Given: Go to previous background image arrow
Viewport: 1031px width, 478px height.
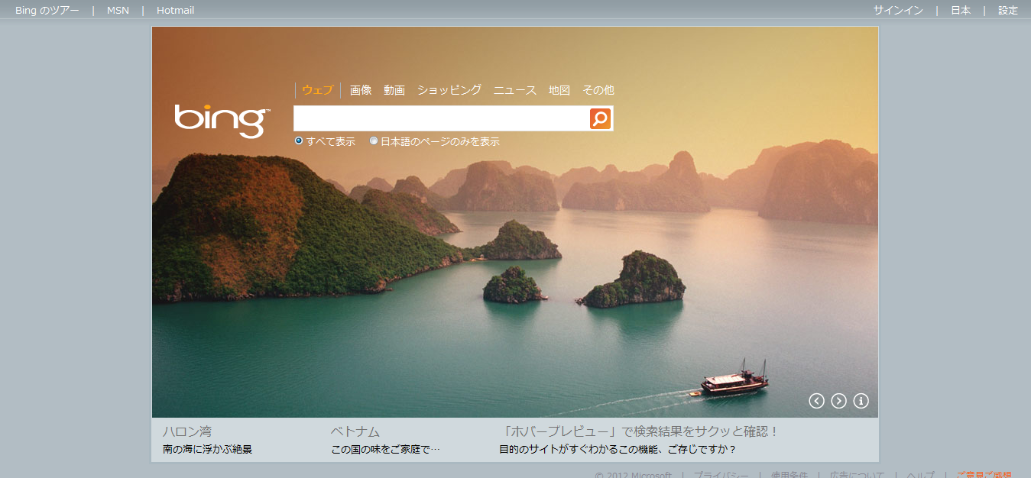Looking at the screenshot, I should (816, 401).
